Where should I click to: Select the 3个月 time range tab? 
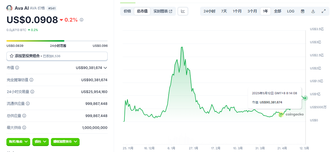coord(252,11)
